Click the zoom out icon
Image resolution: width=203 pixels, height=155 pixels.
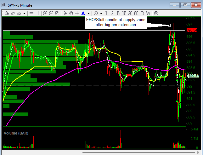[x=51, y=13]
